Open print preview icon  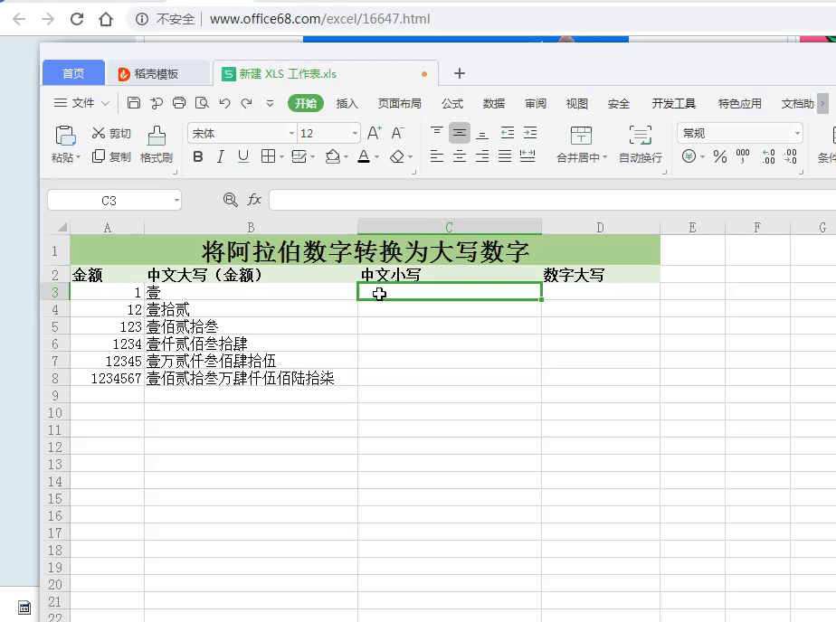[x=202, y=103]
